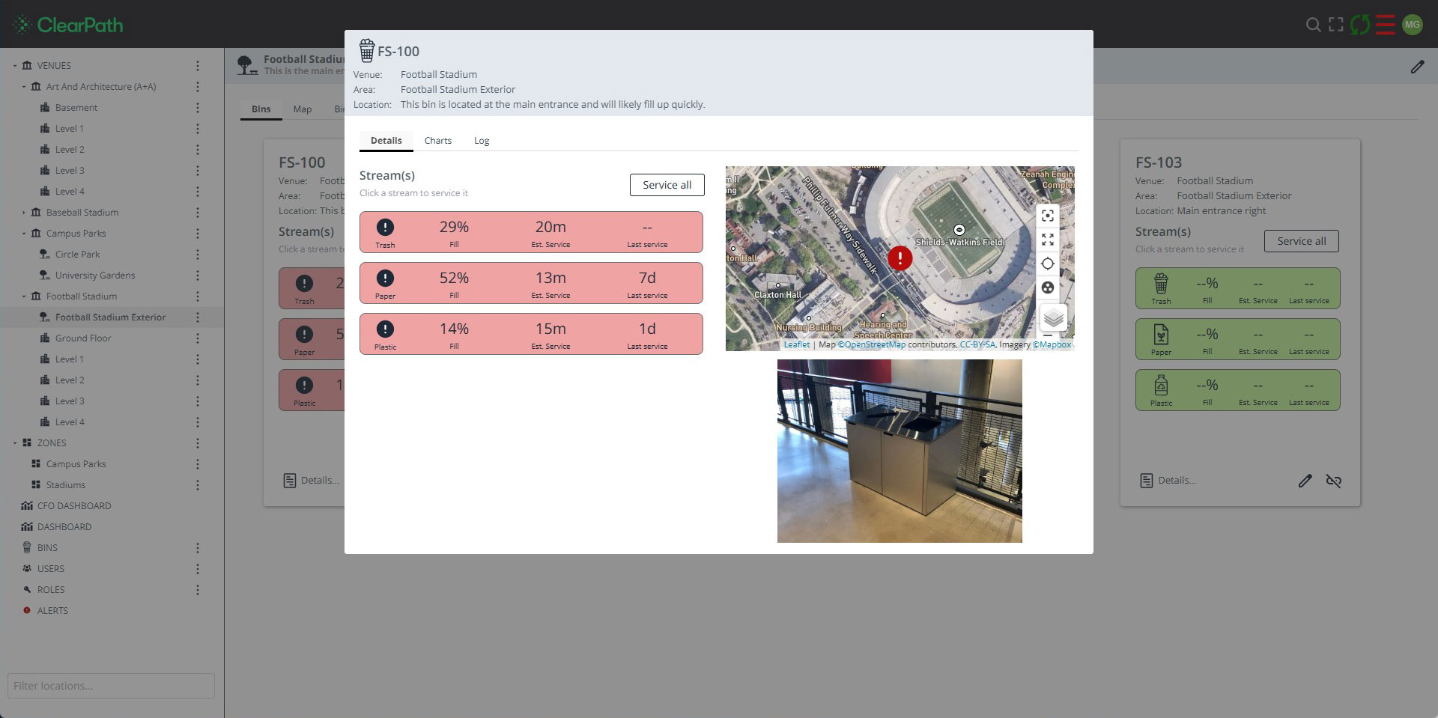Select University Gardens in the tree
Viewport: 1438px width, 718px height.
pyautogui.click(x=95, y=276)
